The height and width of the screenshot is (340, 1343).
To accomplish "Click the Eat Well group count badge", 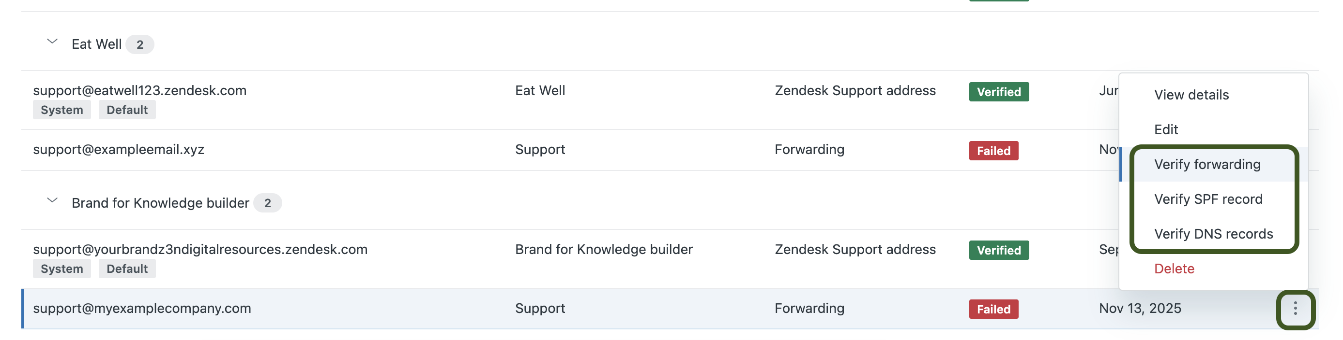I will pyautogui.click(x=140, y=45).
